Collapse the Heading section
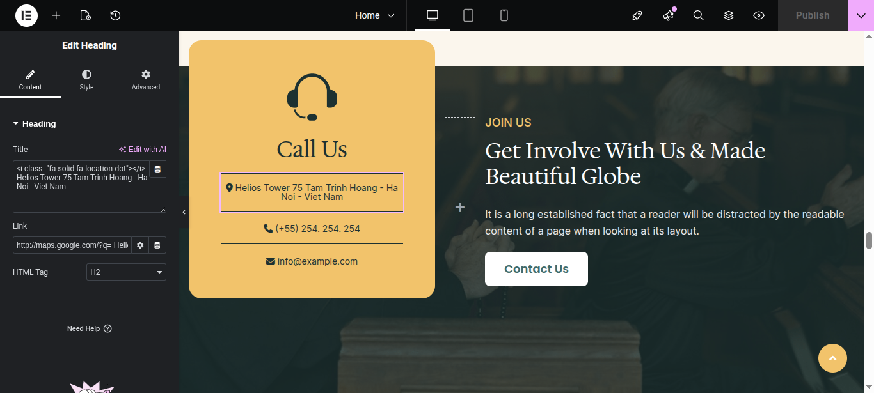874x393 pixels. (35, 124)
